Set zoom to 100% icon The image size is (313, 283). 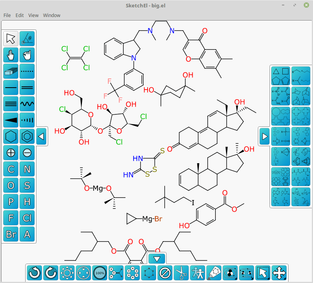pos(100,273)
